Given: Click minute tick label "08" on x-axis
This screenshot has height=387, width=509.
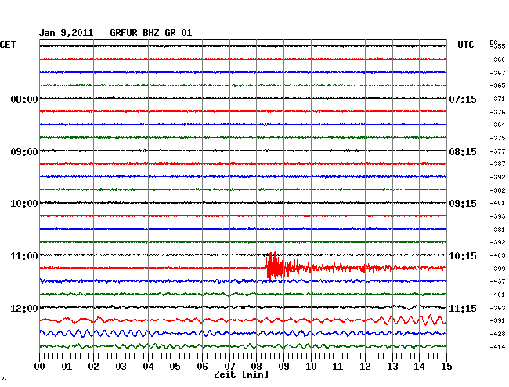Looking at the screenshot, I should tap(256, 367).
